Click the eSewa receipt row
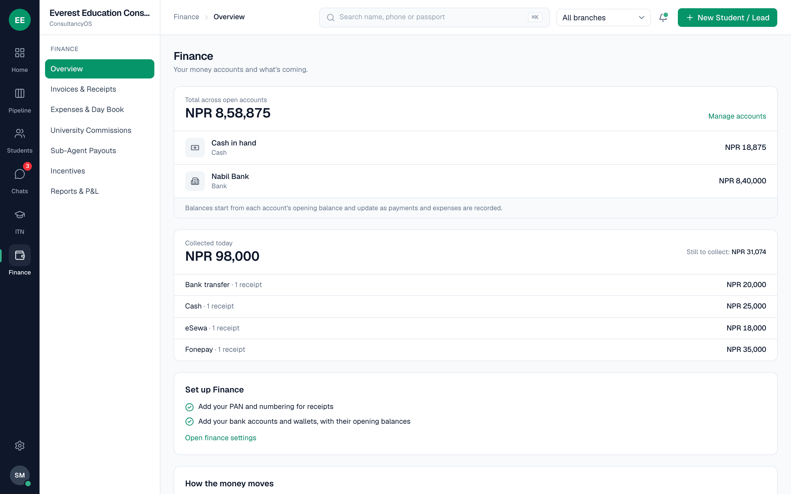Screen dimensions: 791x494 point(475,328)
